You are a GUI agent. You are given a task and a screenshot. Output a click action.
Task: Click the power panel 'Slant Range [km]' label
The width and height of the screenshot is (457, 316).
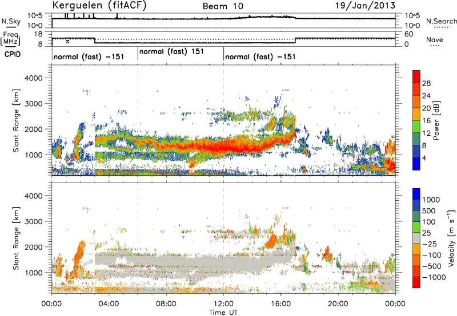pyautogui.click(x=16, y=120)
